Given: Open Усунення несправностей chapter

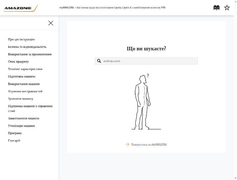Looking at the screenshot, I should (25, 91).
